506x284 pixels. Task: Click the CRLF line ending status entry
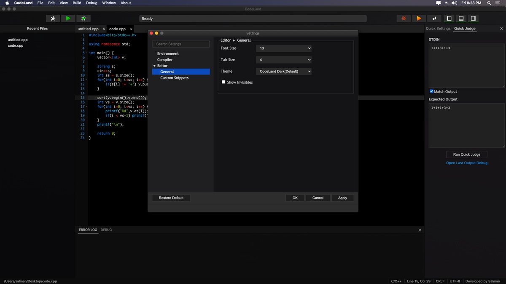pyautogui.click(x=440, y=281)
